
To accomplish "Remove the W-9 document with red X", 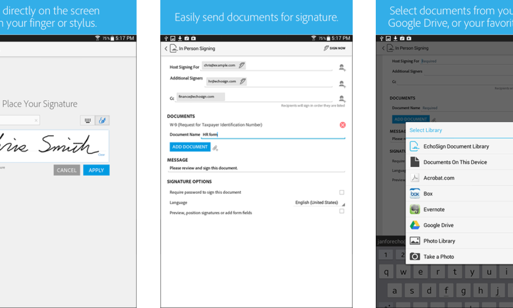I will [x=342, y=125].
